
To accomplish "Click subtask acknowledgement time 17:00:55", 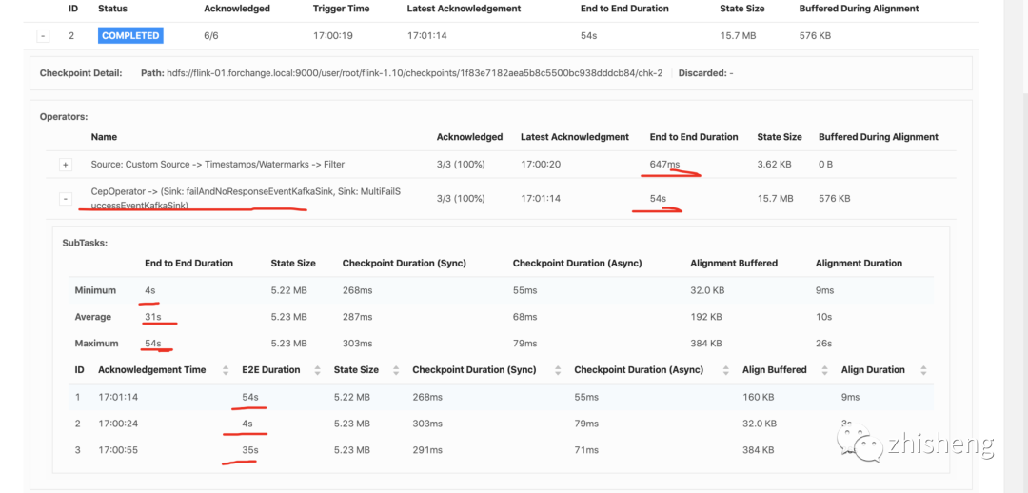I will click(x=118, y=450).
